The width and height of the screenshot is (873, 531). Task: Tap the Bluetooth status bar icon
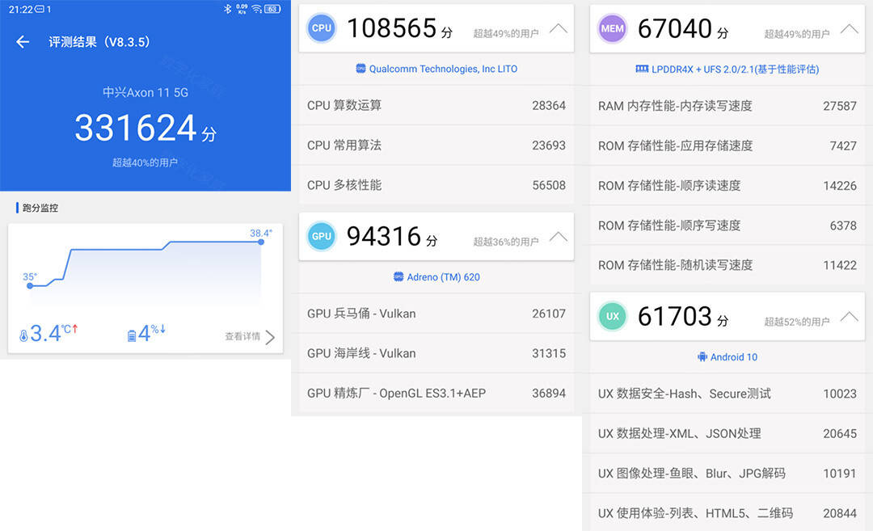coord(227,9)
